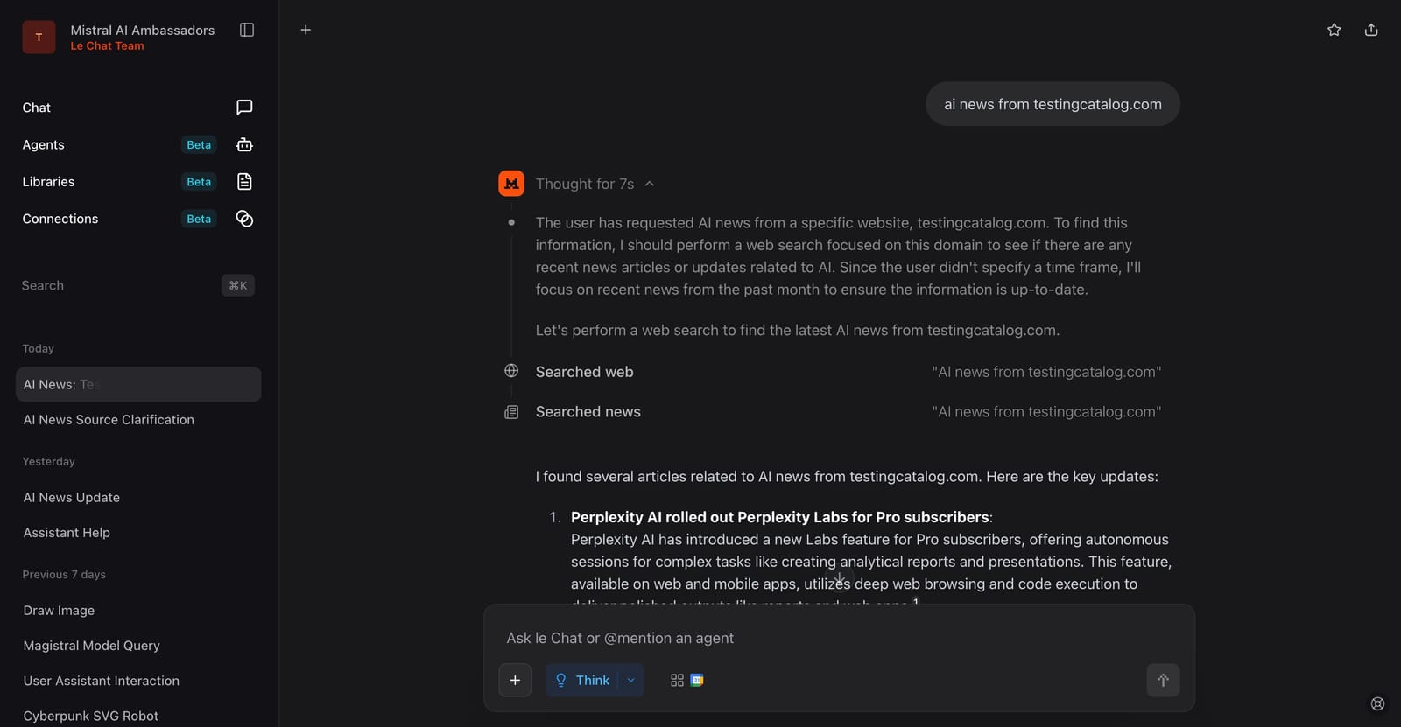Image resolution: width=1401 pixels, height=727 pixels.
Task: Disable the Think mode
Action: pyautogui.click(x=585, y=680)
